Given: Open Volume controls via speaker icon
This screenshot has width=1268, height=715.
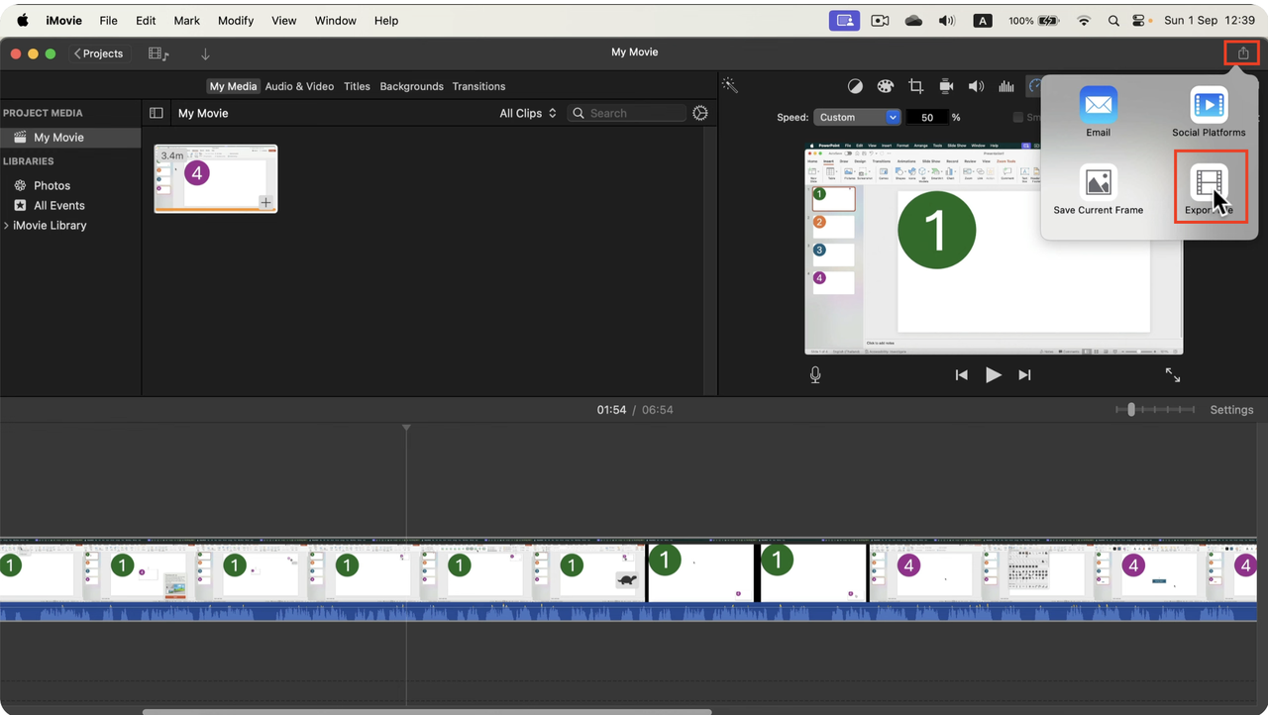Looking at the screenshot, I should (976, 85).
